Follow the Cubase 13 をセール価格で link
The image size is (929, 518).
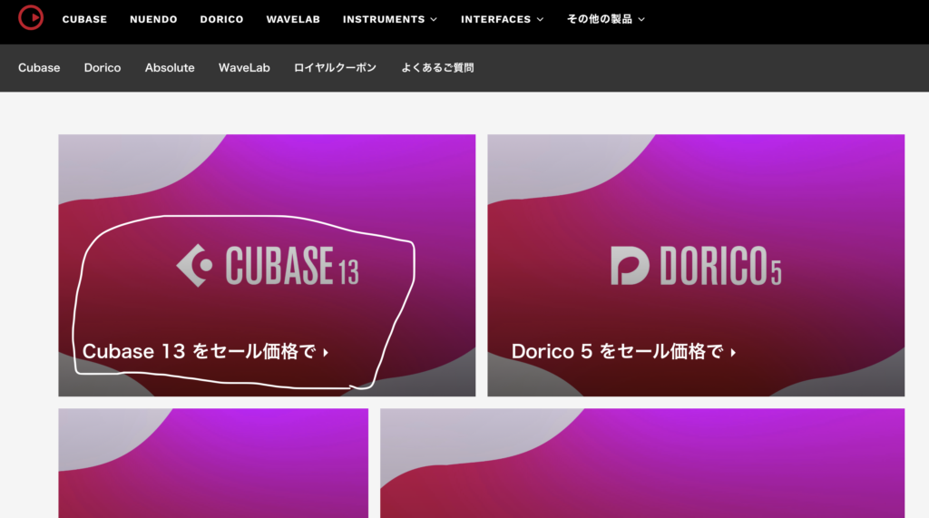click(205, 352)
